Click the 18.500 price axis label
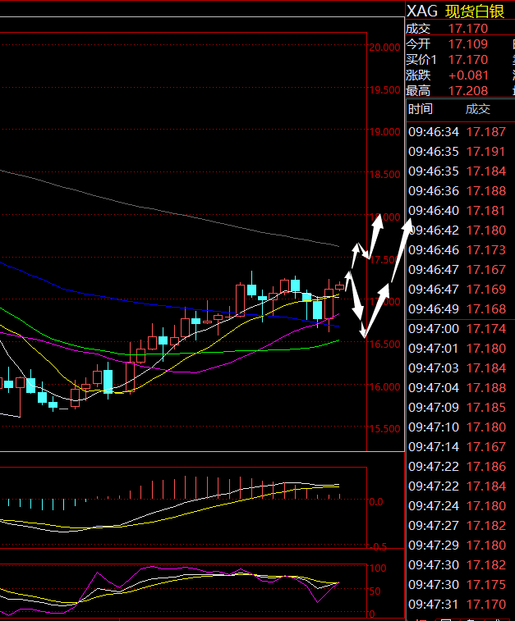The image size is (515, 621). point(384,174)
